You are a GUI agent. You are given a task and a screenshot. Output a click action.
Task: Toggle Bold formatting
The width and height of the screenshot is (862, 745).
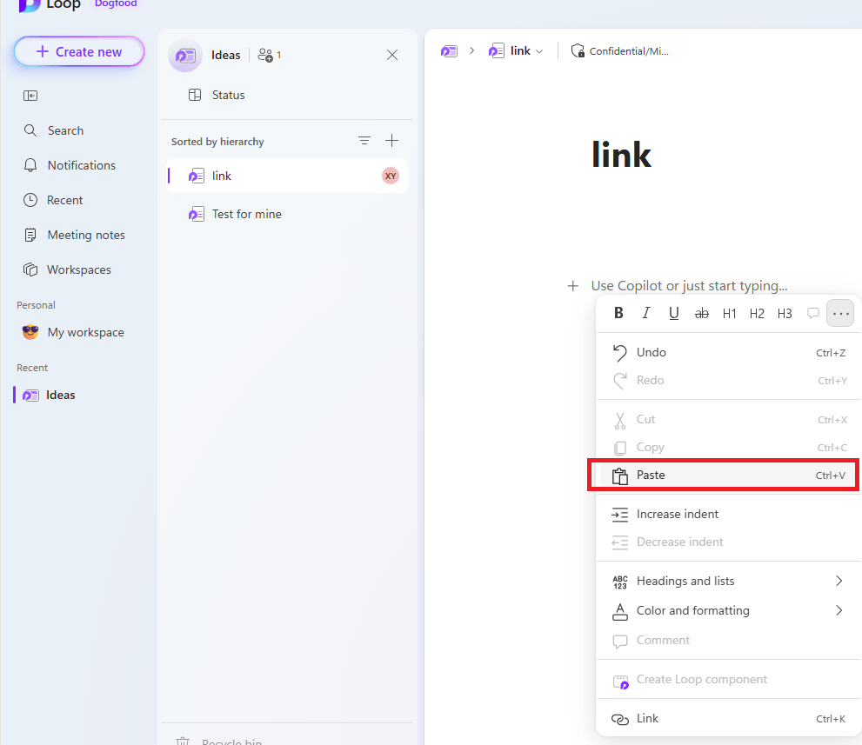pyautogui.click(x=618, y=313)
